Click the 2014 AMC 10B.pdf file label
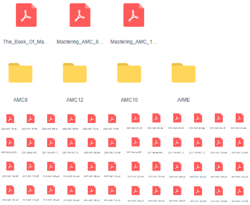Image resolution: width=250 pixels, height=205 pixels. 92,200
